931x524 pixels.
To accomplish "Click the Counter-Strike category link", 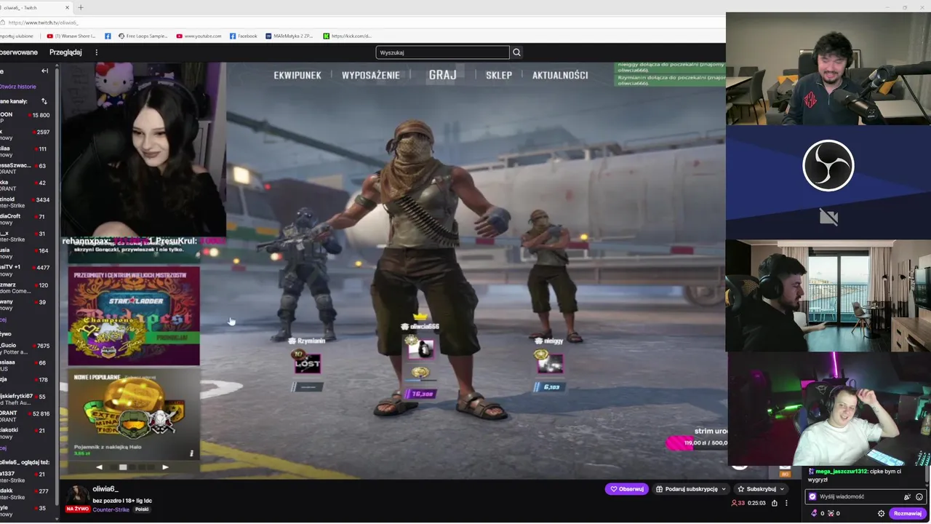I will (111, 509).
